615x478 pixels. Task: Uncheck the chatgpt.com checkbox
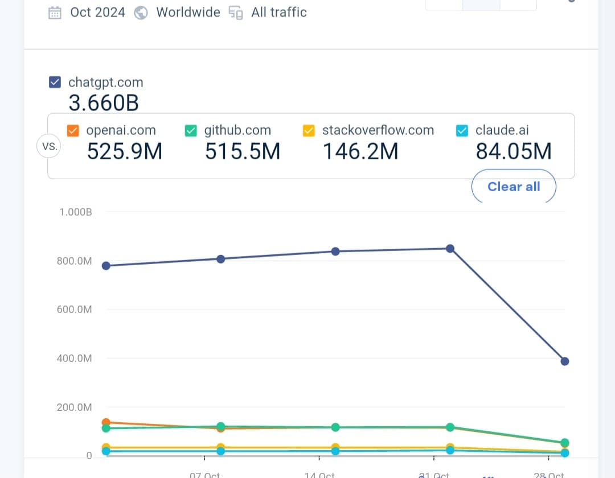point(55,83)
